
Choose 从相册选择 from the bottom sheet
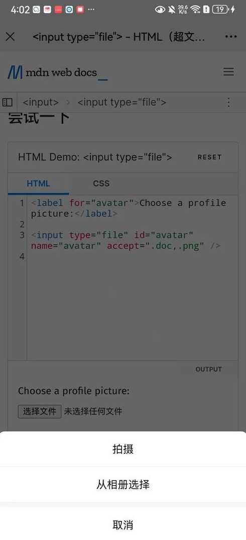[x=123, y=485]
